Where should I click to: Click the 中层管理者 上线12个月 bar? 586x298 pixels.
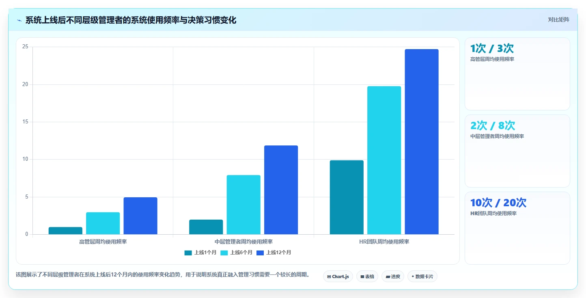[281, 190]
